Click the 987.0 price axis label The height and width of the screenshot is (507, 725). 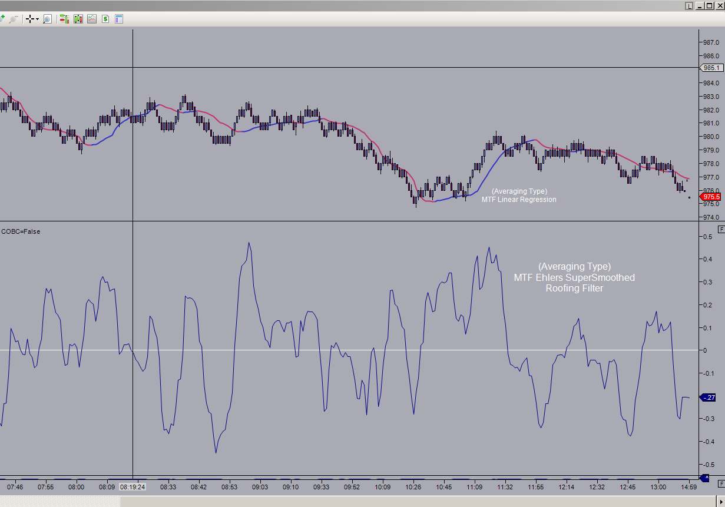(x=711, y=42)
